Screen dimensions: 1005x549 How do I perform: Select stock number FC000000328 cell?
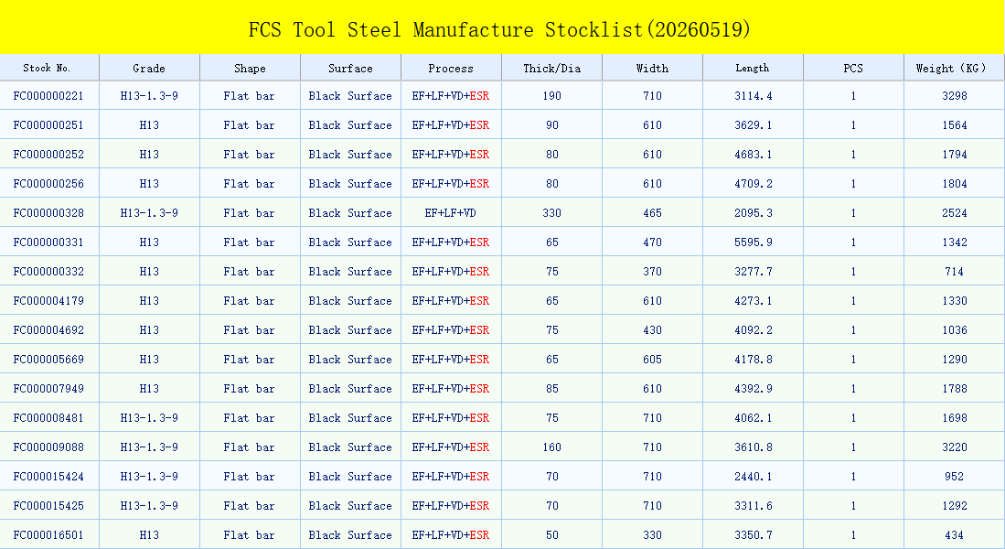click(x=48, y=213)
